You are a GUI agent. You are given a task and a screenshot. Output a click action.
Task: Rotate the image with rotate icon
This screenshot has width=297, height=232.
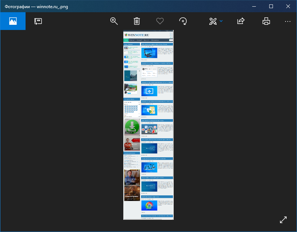(183, 21)
